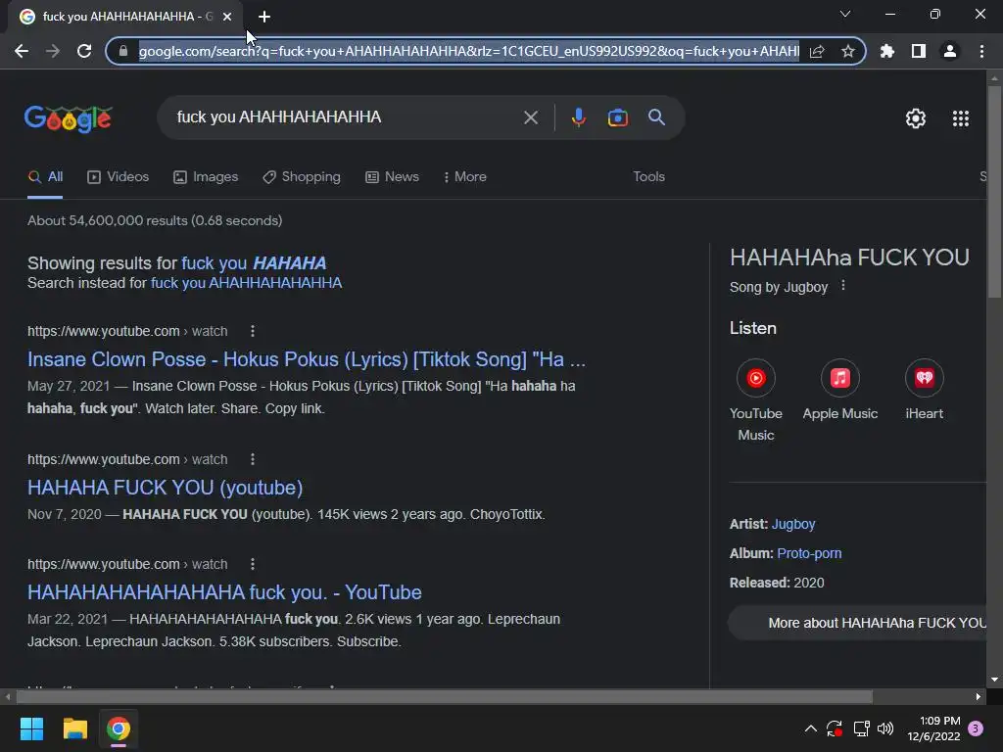Open the artist Jugboy link
Viewport: 1003px width, 752px height.
click(x=793, y=525)
